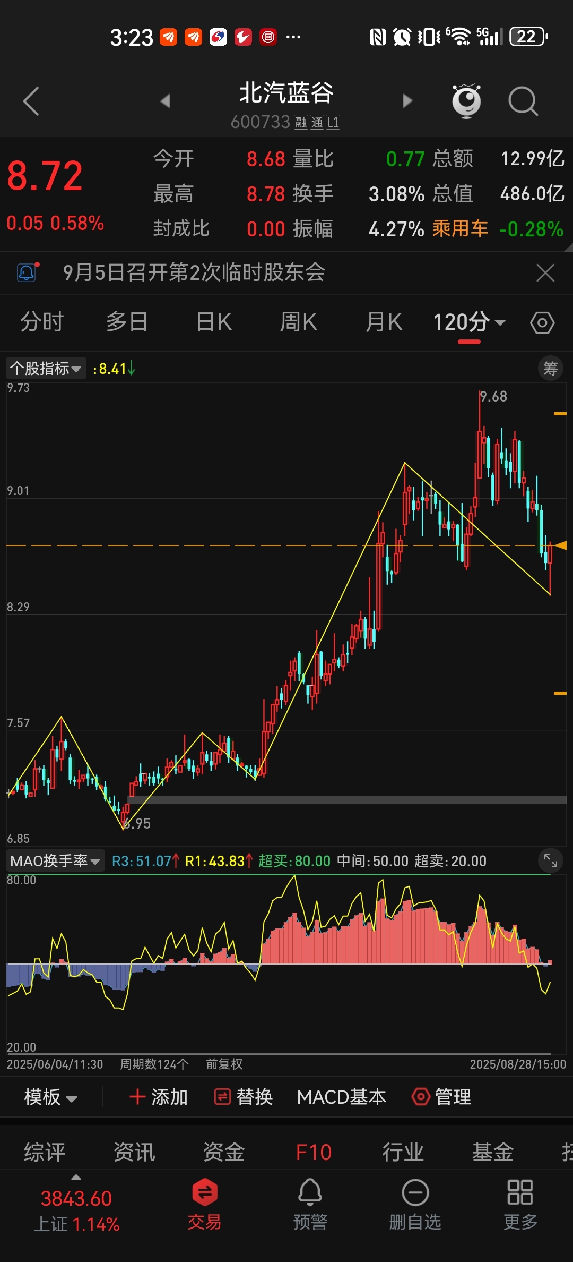
Task: Tap the current price 8.72
Action: pyautogui.click(x=45, y=176)
